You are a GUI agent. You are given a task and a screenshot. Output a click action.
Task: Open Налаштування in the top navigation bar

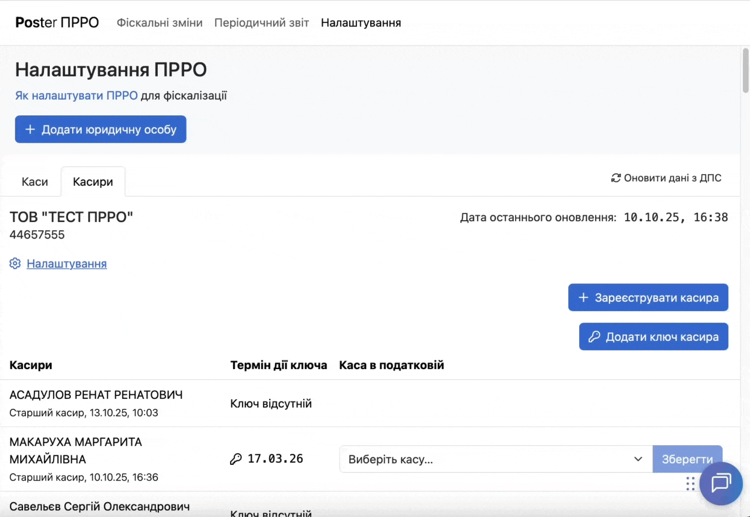tap(361, 23)
